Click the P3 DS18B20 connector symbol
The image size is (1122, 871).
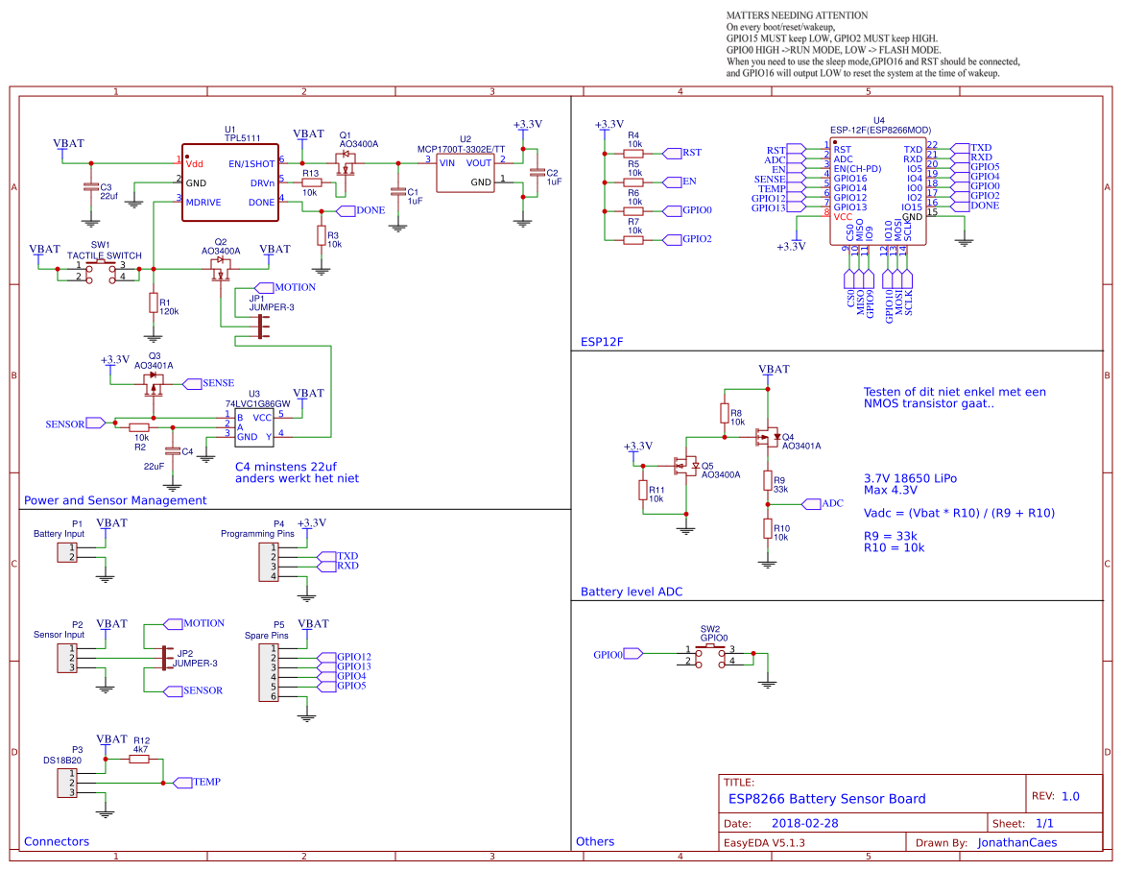[67, 783]
